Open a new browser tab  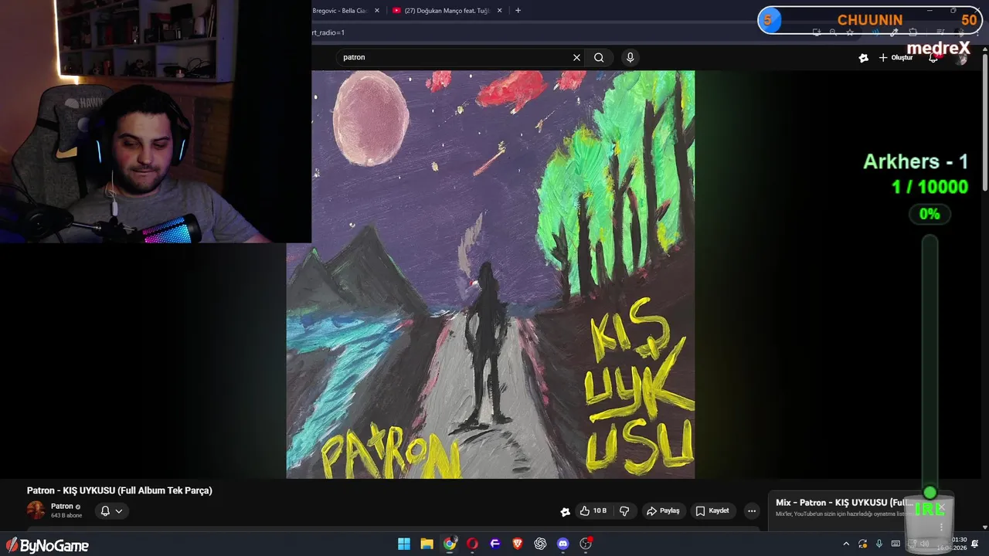[x=518, y=11]
